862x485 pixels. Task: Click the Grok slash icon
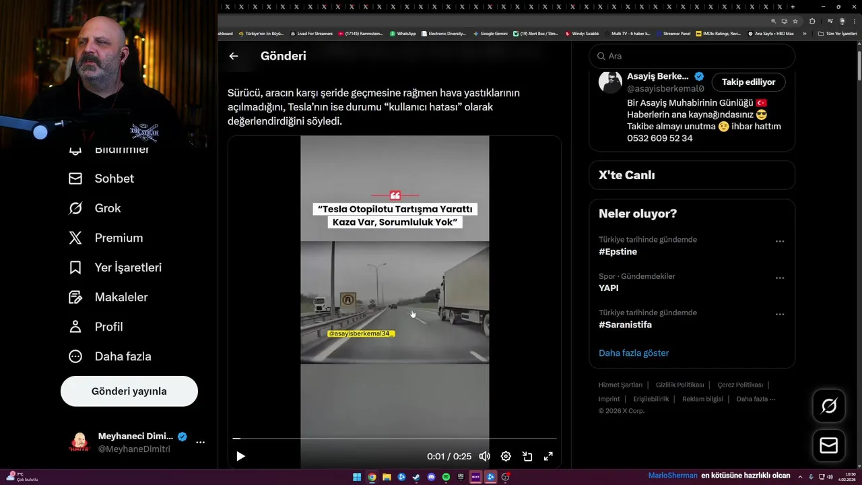pos(75,208)
